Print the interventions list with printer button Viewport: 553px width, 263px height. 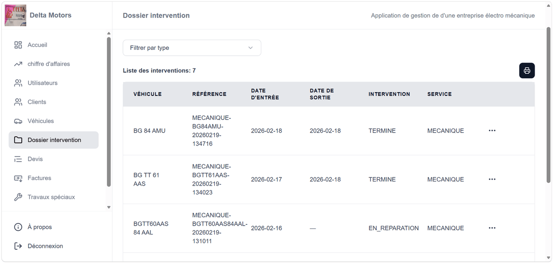[527, 70]
